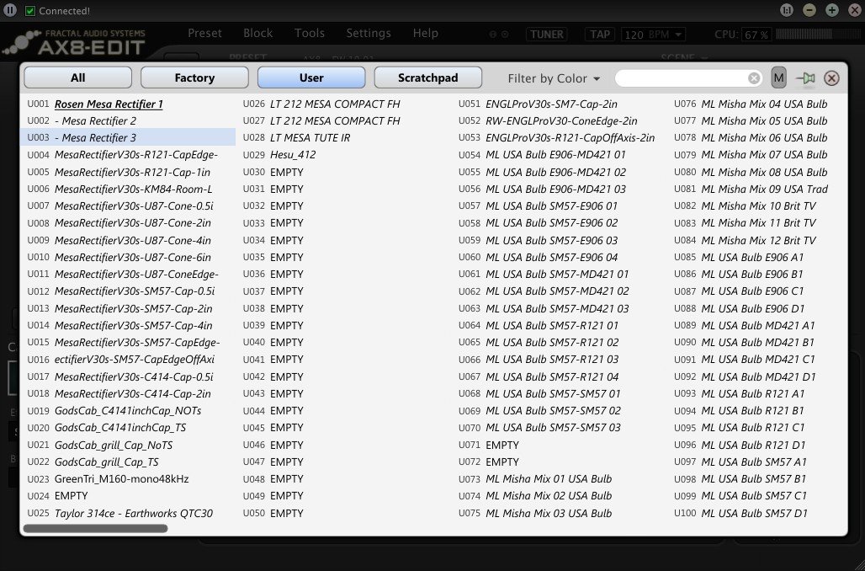Screen dimensions: 865x571
Task: Click the pin picker open icon
Action: coord(805,78)
